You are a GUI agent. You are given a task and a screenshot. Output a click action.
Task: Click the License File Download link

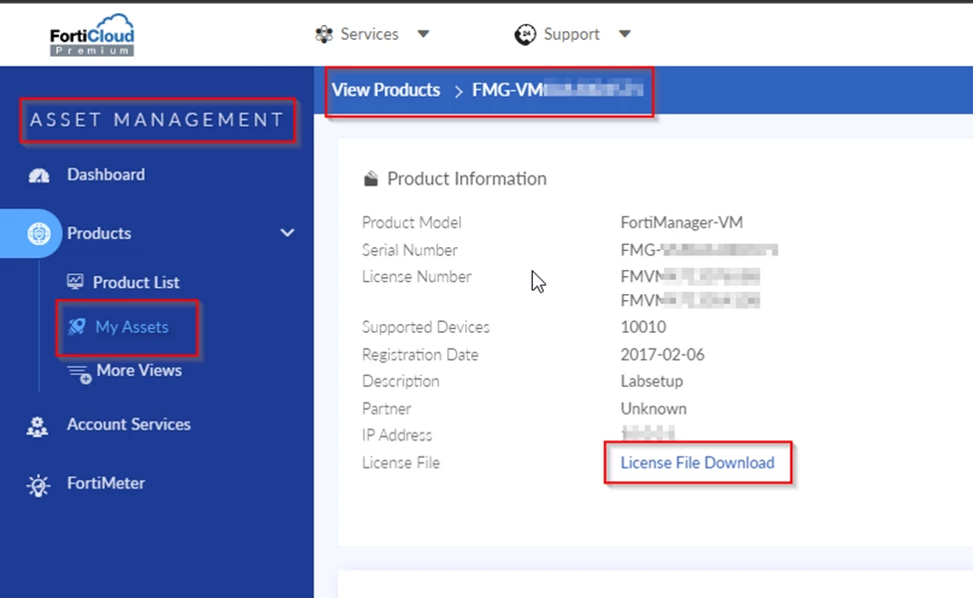698,462
